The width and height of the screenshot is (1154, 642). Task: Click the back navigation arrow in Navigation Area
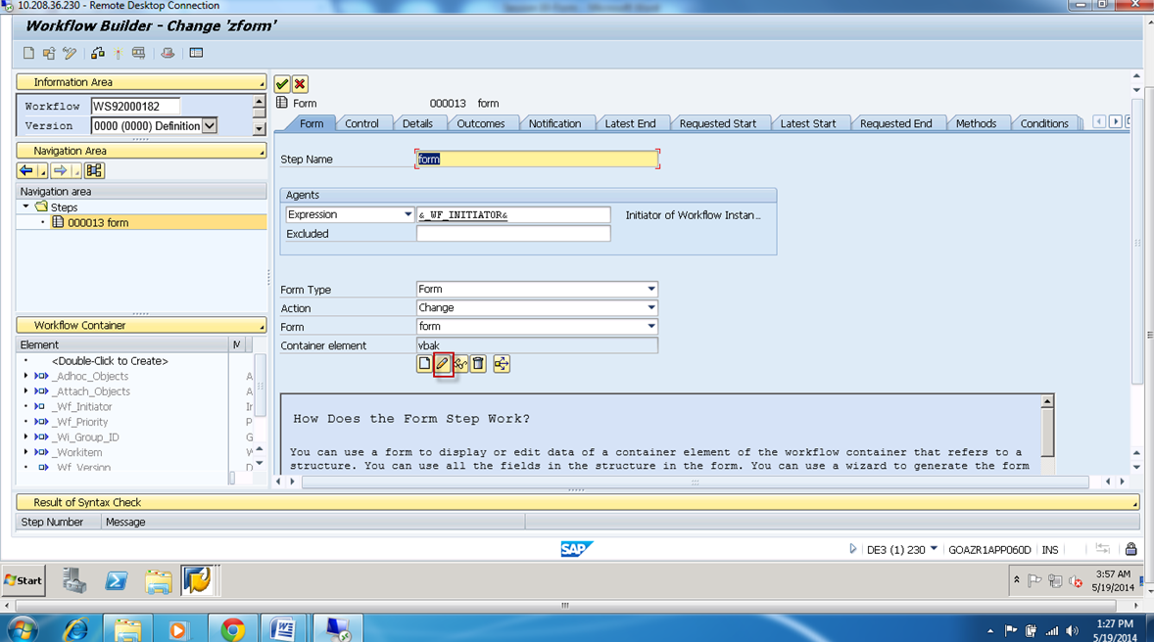point(25,169)
